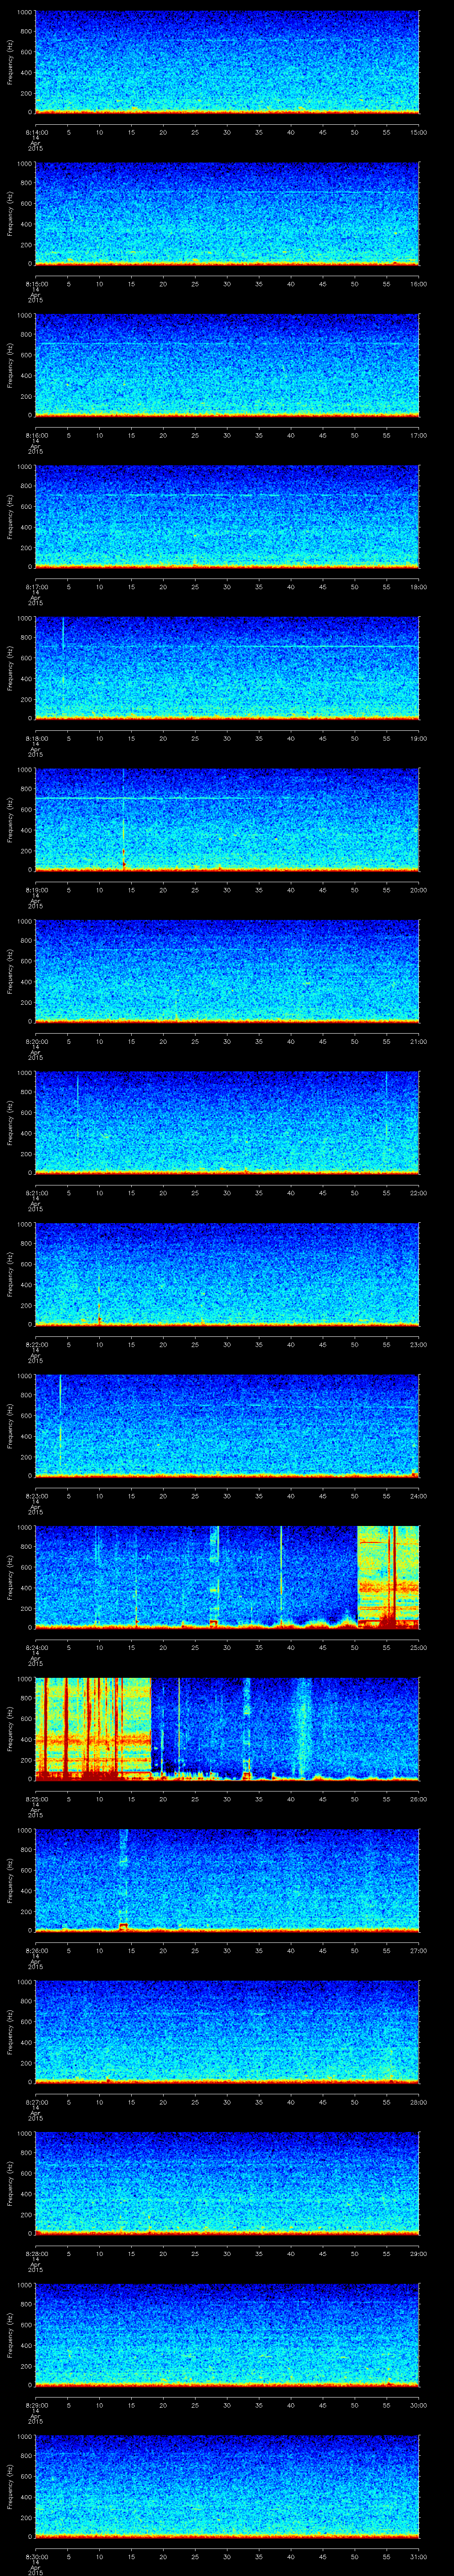Click the 25:00 end time label
454x2576 pixels.
pyautogui.click(x=419, y=1647)
